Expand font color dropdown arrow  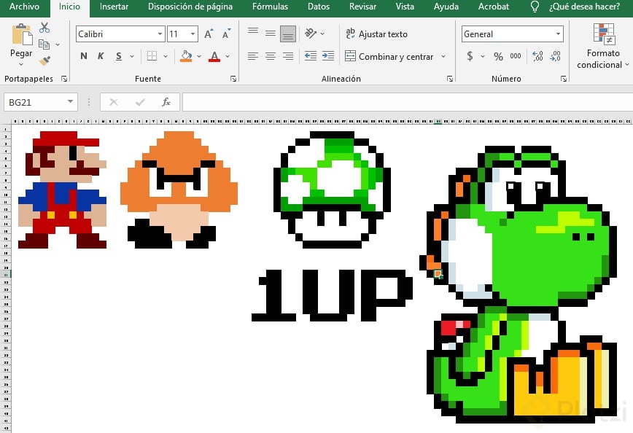(x=228, y=56)
